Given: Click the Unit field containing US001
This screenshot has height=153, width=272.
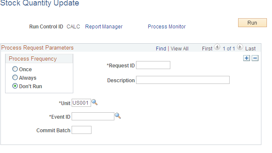Looking at the screenshot, I should [x=81, y=103].
